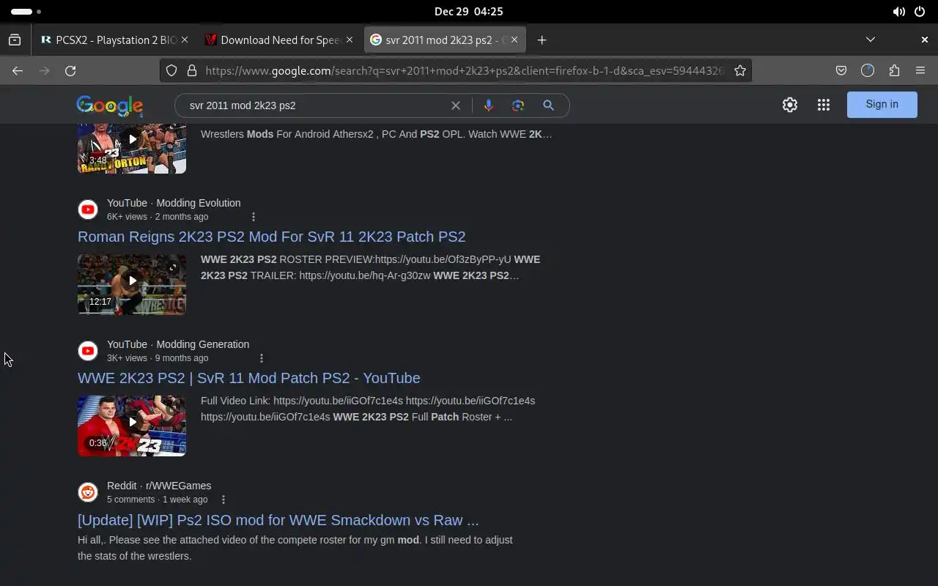Click the Google search magnifier button

point(548,105)
